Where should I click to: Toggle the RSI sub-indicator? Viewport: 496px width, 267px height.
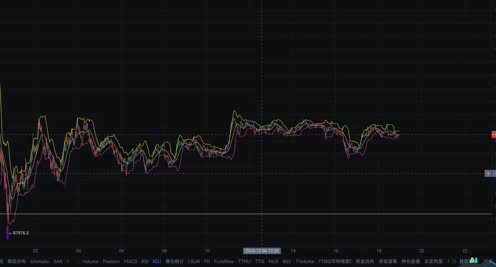point(145,261)
